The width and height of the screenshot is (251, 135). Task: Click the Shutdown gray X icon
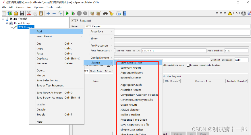pos(85,13)
